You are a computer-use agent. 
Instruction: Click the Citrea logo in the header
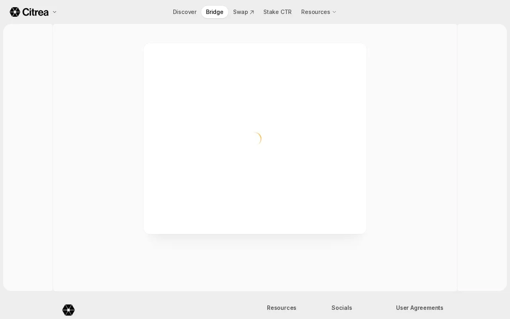pos(29,12)
